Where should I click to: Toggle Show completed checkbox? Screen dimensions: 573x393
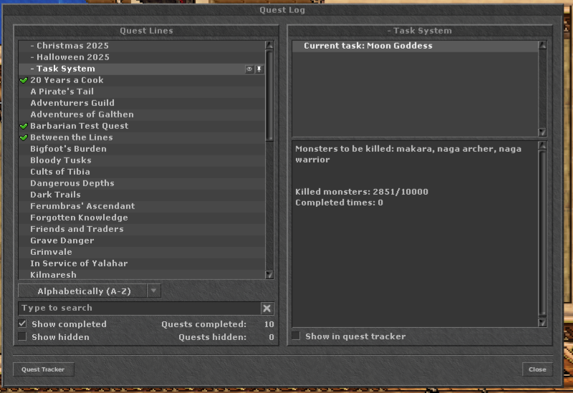tap(23, 324)
